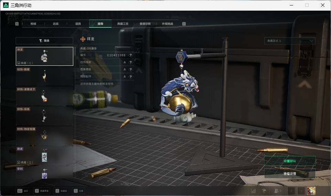Click the C key hint button
This screenshot has height=196, width=331.
61,191
